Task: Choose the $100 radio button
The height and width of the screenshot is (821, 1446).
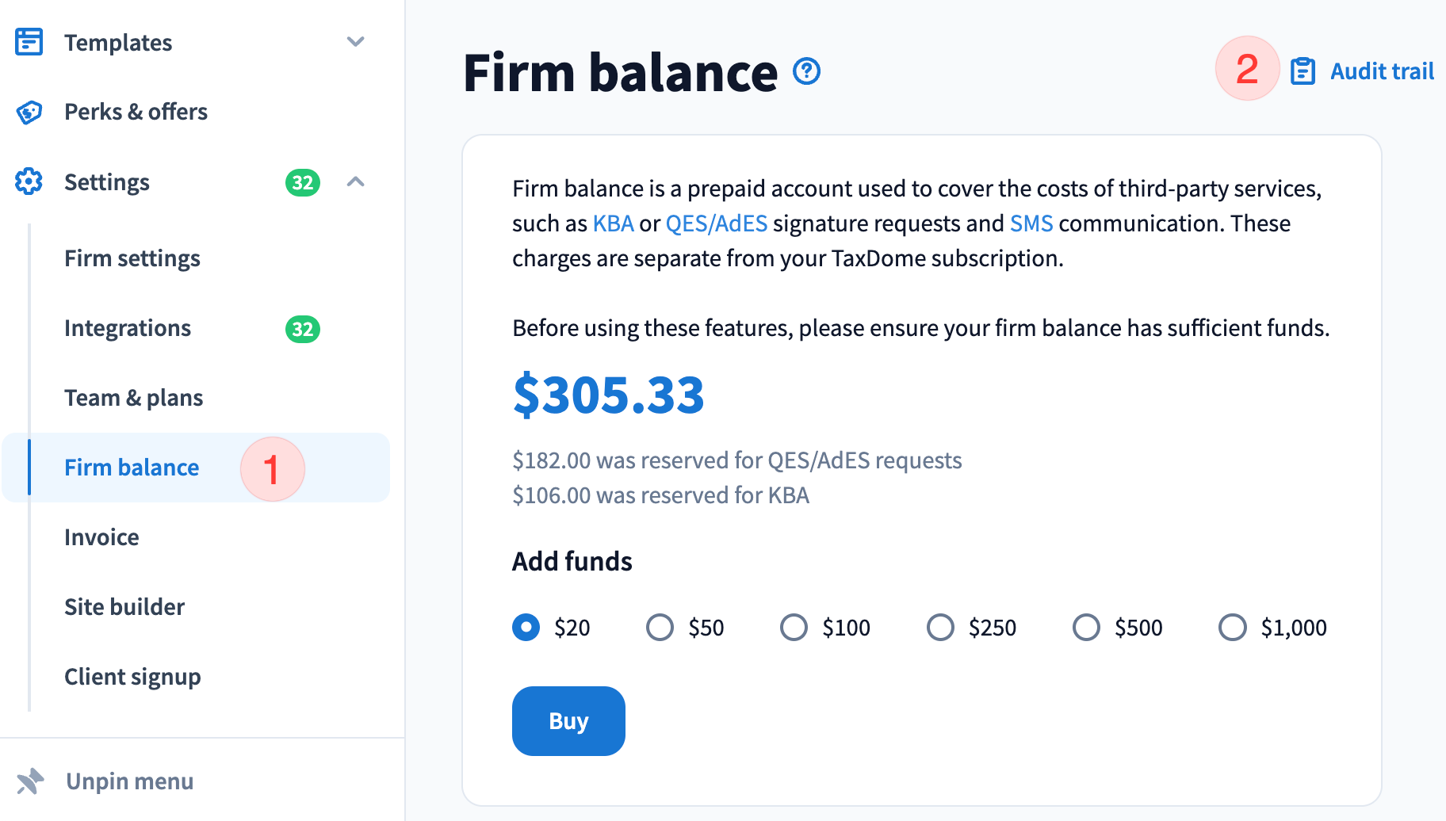Action: (x=794, y=628)
